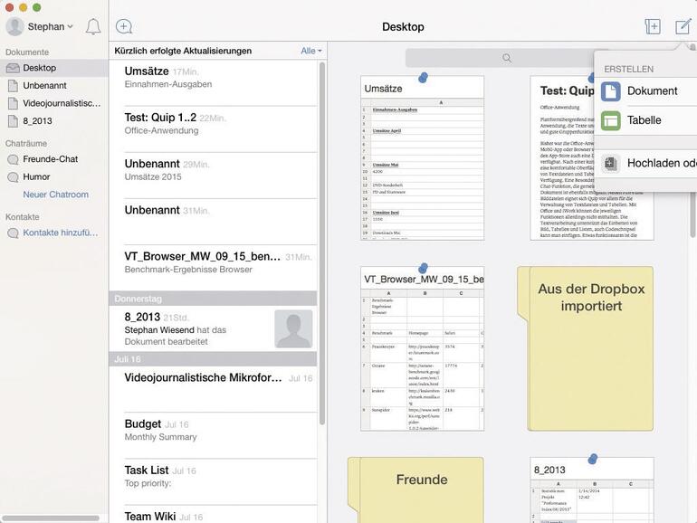The image size is (697, 523).
Task: Open Unbenannt entry from 31 Min.
Action: (x=214, y=222)
